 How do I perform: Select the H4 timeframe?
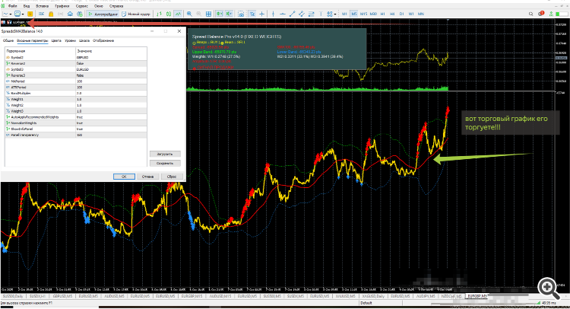pos(392,14)
